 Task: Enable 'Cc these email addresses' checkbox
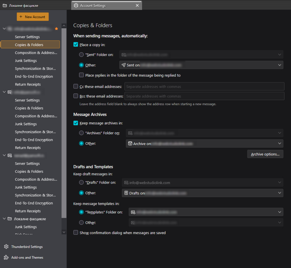click(x=76, y=86)
